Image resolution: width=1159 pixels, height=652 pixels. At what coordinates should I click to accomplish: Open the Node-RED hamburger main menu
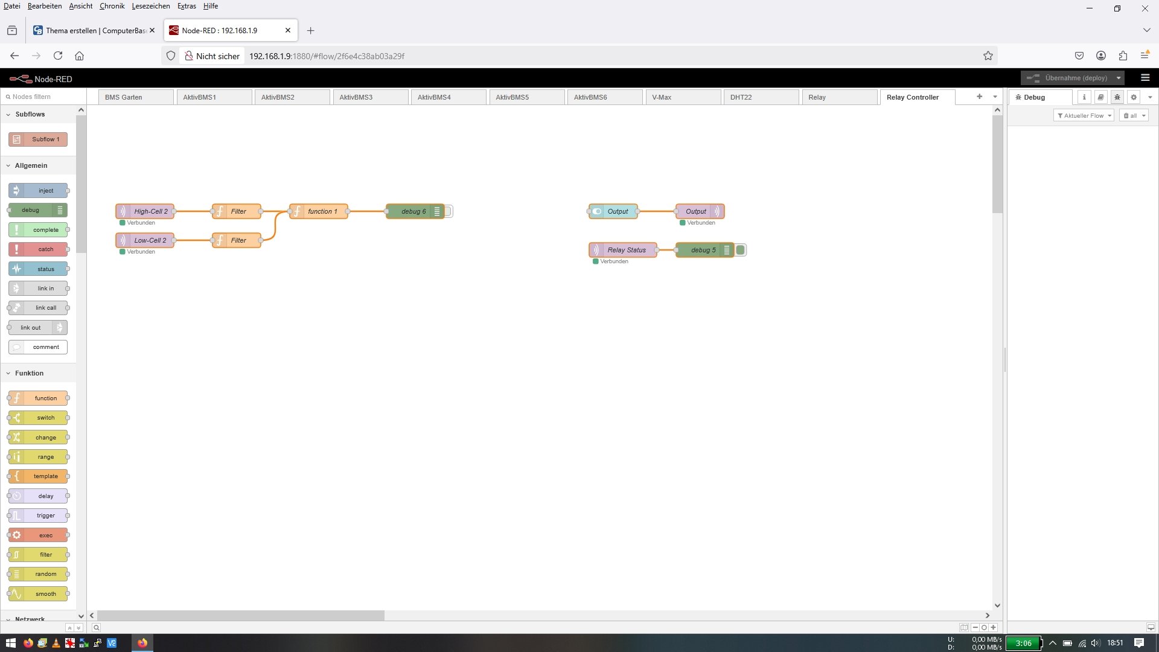[x=1145, y=78]
